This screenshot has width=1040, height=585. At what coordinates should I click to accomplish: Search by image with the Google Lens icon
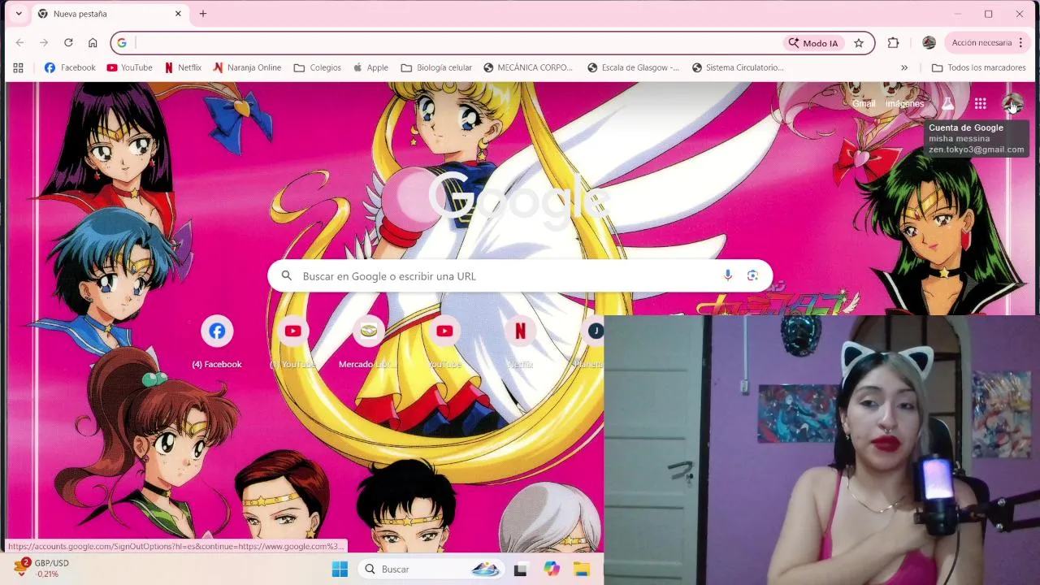[752, 275]
